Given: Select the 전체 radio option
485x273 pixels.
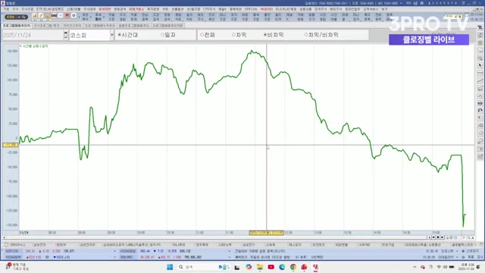Looking at the screenshot, I should tap(202, 35).
